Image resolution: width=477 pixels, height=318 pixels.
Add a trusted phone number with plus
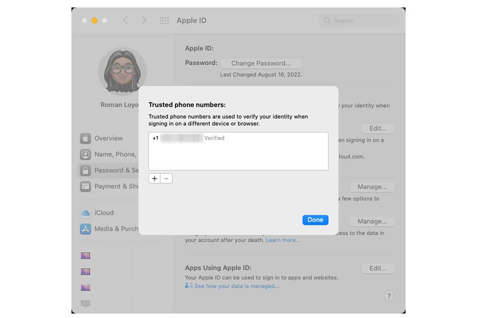tap(154, 178)
